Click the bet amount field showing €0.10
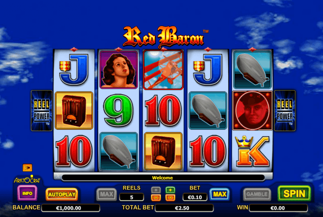Viewport: 323px width, 217px height. 195,197
